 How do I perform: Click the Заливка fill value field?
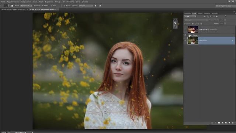(222, 24)
